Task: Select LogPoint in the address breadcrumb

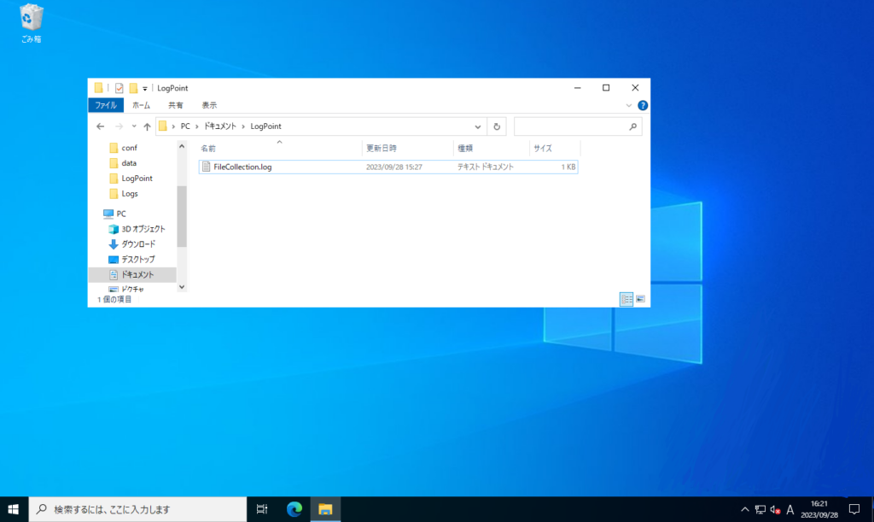Action: tap(266, 126)
